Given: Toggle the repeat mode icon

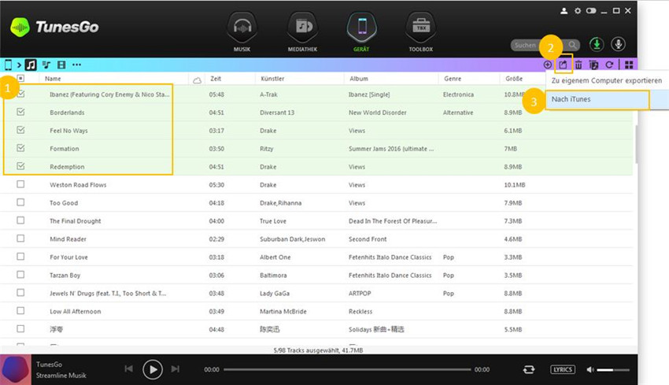Looking at the screenshot, I should tap(529, 369).
